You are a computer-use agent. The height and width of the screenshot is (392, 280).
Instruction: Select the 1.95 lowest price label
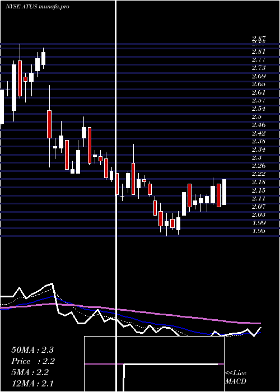coord(259,231)
